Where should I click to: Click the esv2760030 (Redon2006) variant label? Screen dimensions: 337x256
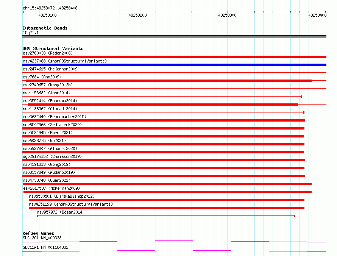pyautogui.click(x=48, y=53)
